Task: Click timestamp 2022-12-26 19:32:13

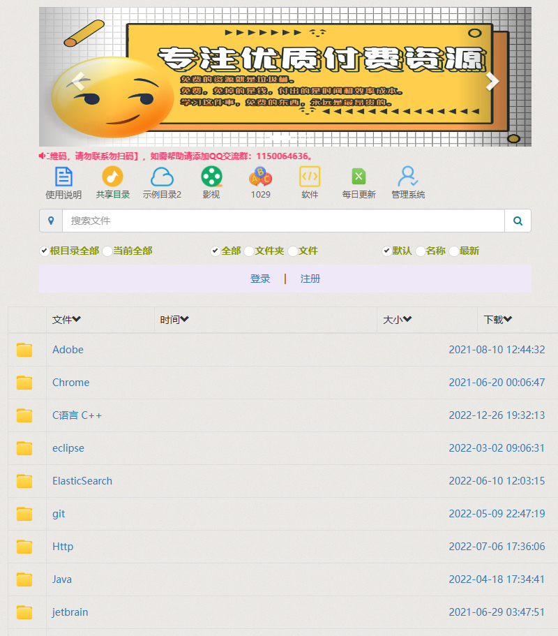Action: [497, 415]
